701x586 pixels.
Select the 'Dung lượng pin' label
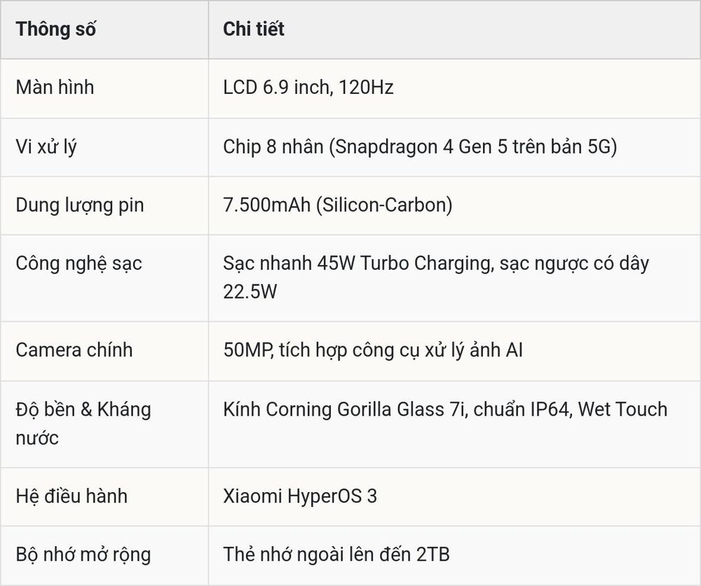pyautogui.click(x=80, y=205)
